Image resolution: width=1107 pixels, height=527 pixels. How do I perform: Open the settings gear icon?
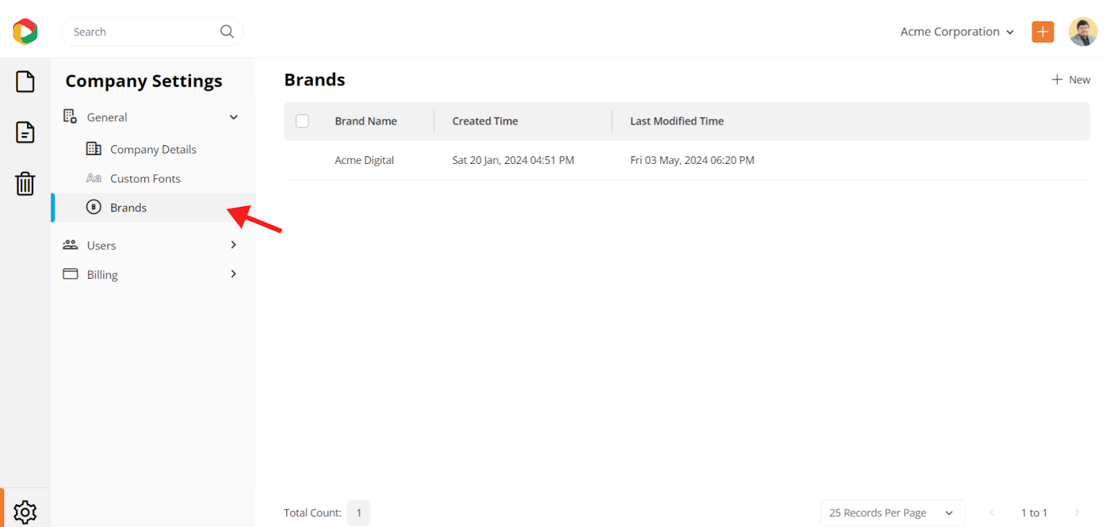click(x=26, y=512)
